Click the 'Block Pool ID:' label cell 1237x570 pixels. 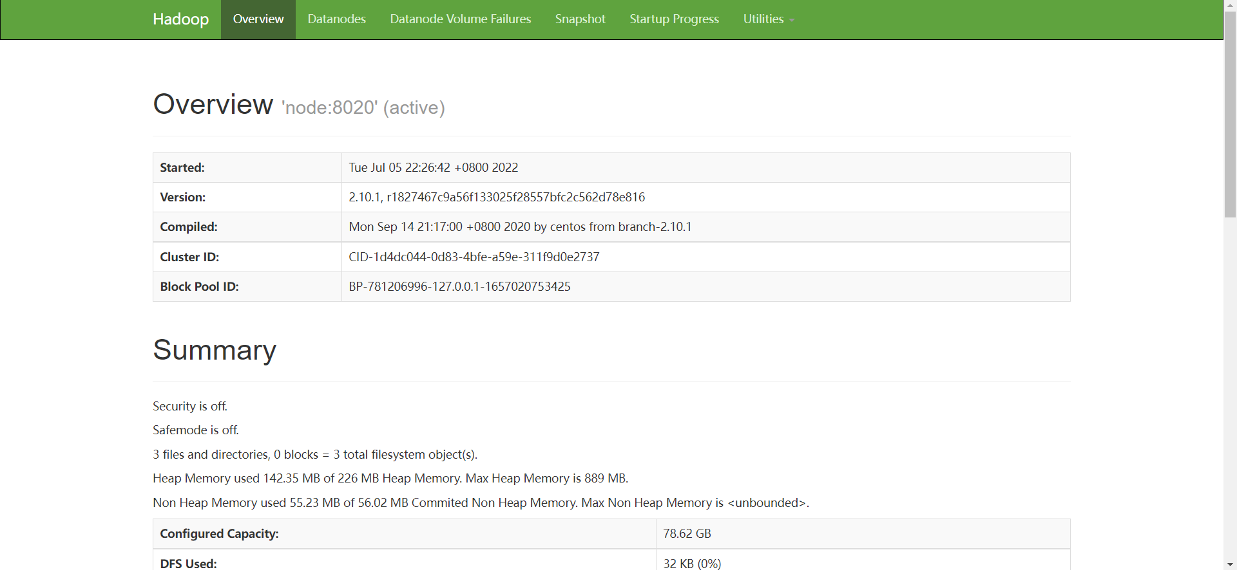coord(247,287)
